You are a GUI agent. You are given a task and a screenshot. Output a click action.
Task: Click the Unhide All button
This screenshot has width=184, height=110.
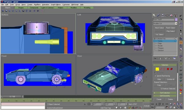point(171,79)
